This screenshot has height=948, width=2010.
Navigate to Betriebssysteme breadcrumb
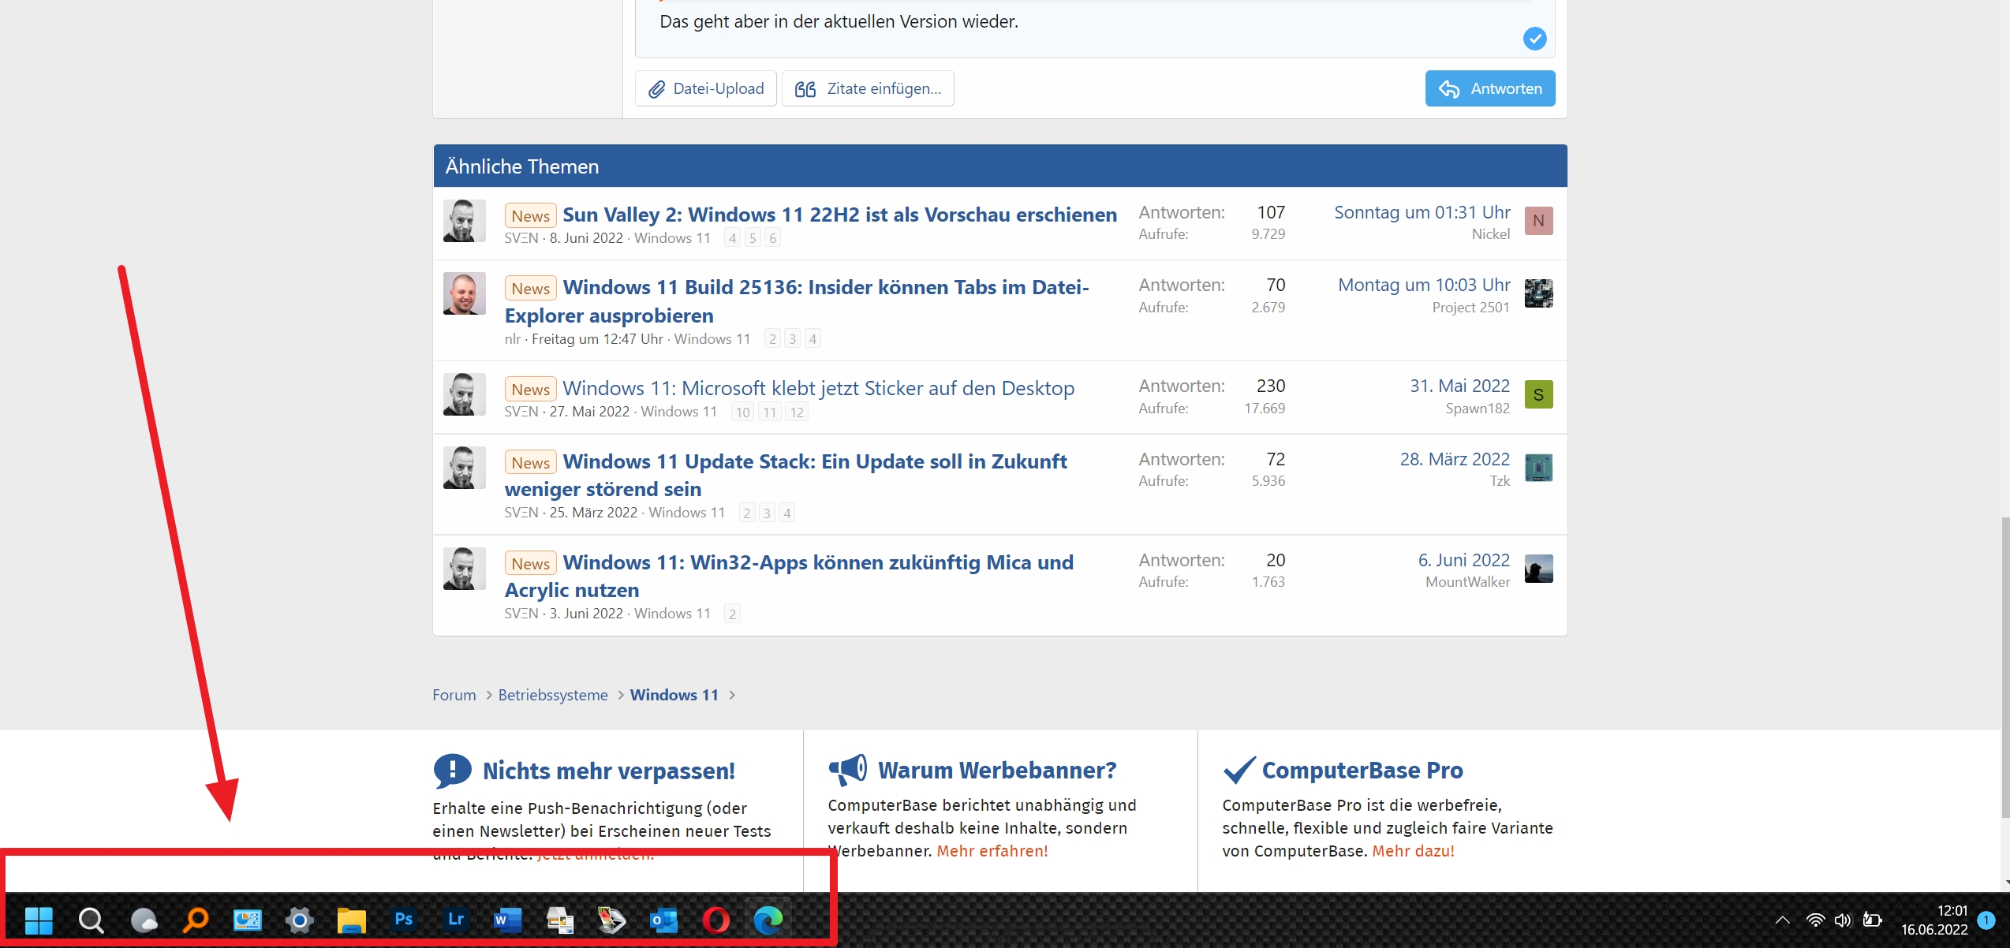(x=552, y=695)
